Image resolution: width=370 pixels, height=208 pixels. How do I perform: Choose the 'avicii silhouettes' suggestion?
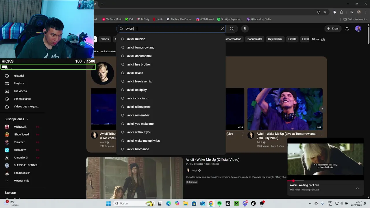point(171,107)
